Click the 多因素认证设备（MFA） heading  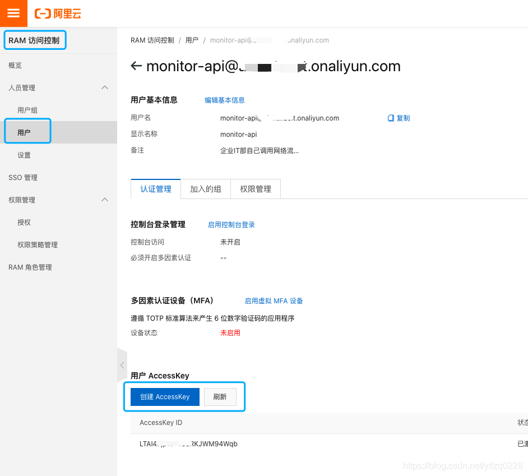click(172, 301)
